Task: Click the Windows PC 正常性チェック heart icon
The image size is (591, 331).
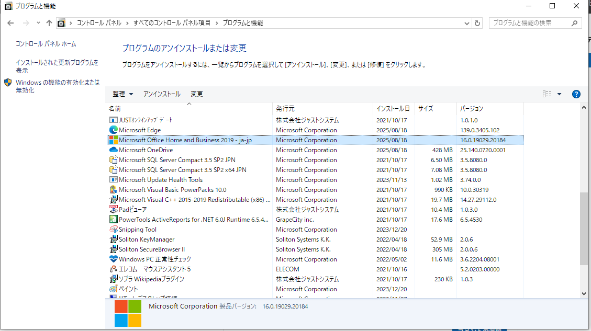Action: pos(113,259)
